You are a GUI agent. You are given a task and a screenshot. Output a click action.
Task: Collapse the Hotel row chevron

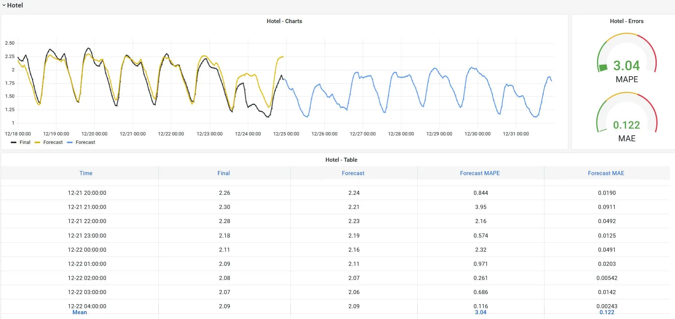(4, 5)
